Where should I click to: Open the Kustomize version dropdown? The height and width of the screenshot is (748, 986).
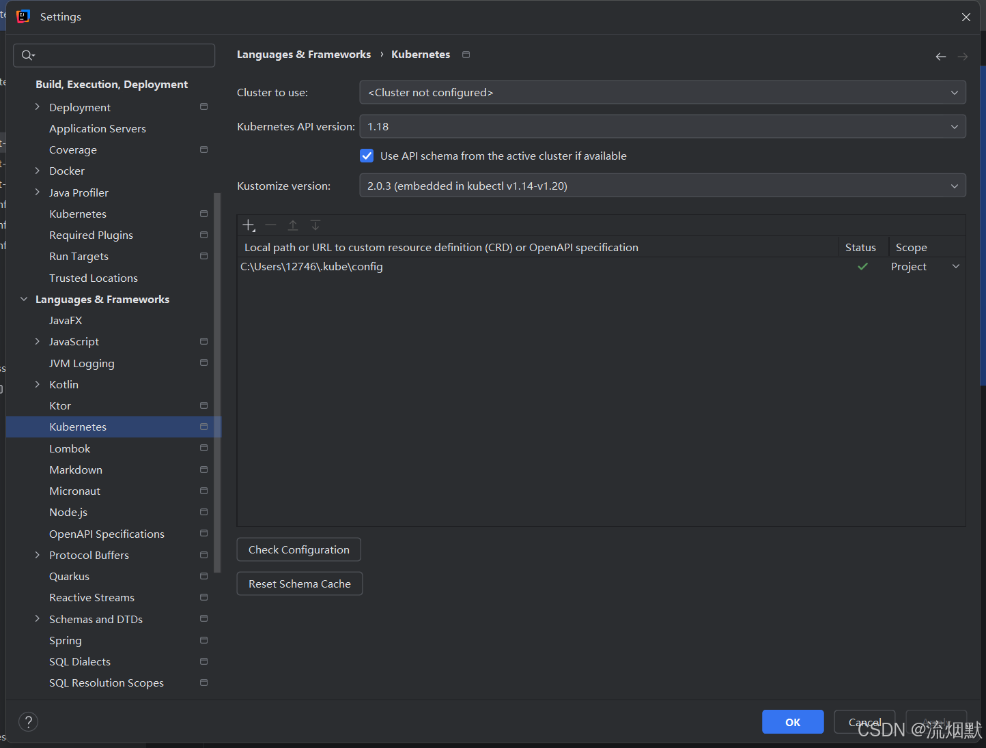click(x=662, y=186)
